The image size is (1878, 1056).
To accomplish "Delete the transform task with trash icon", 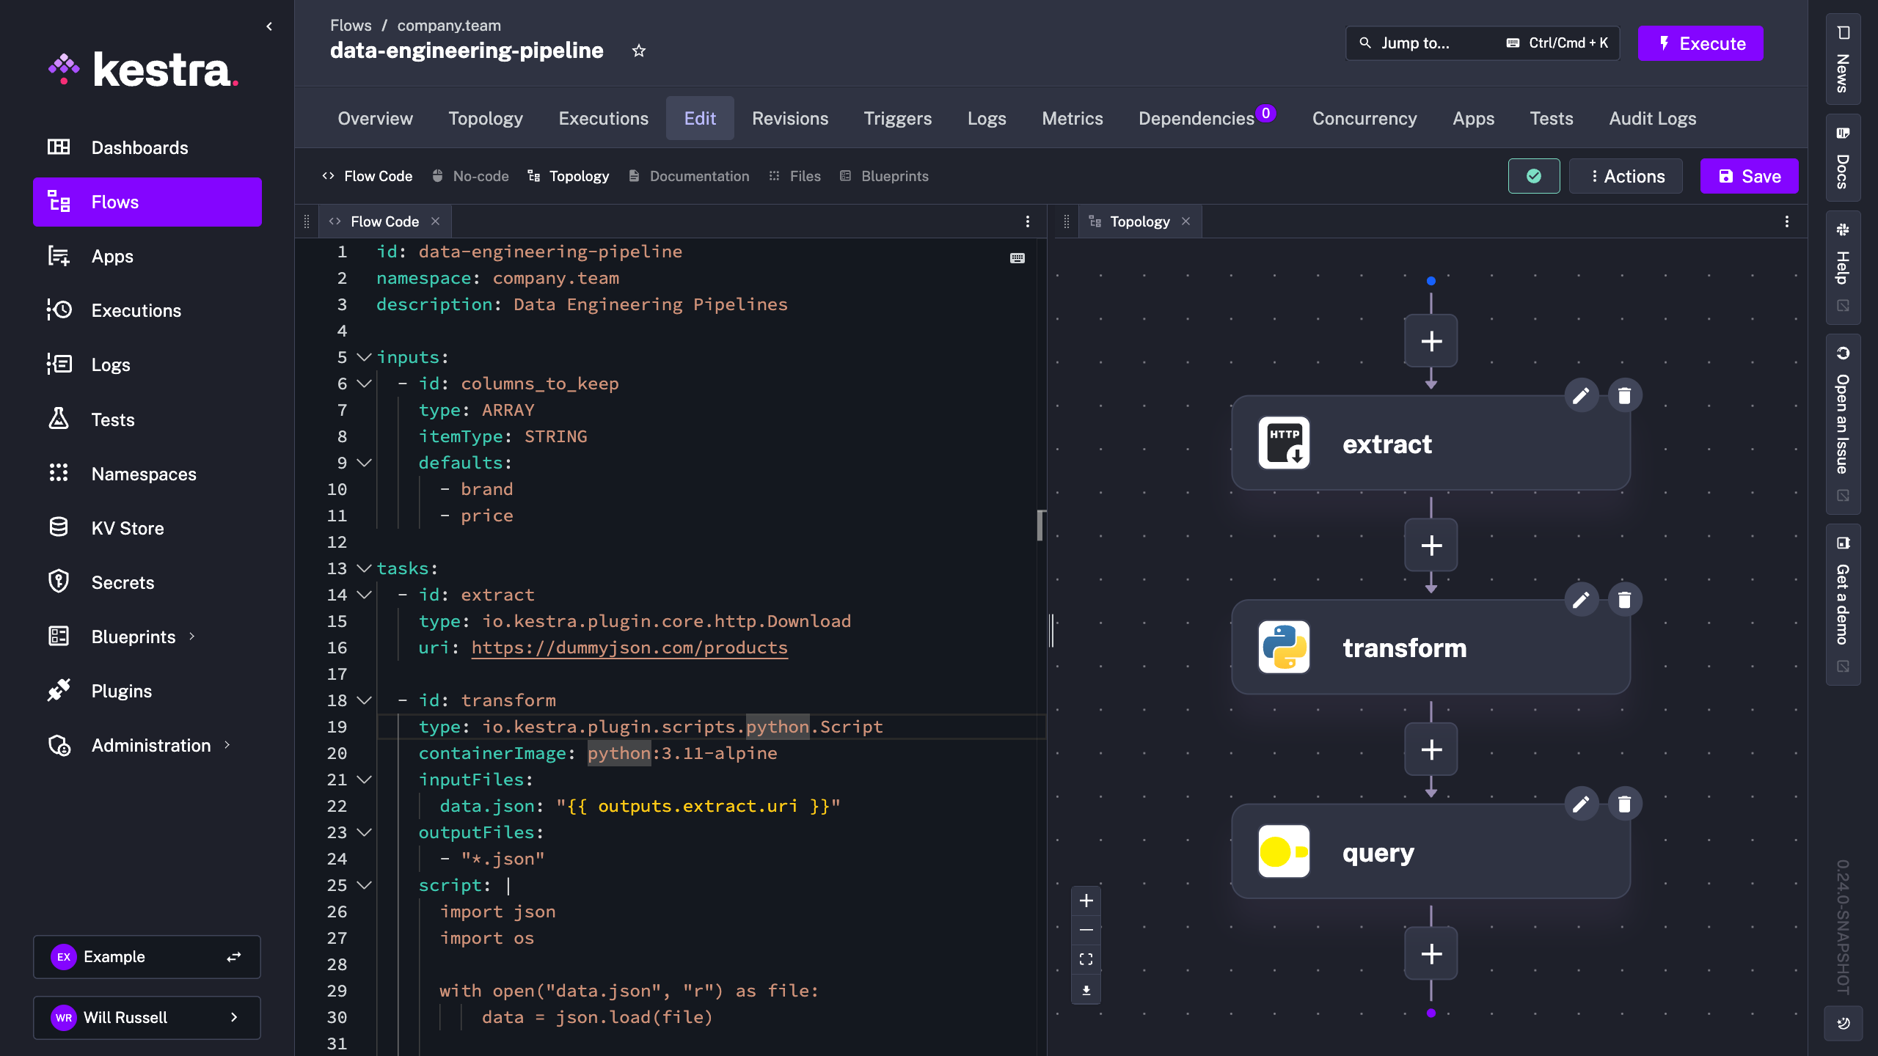I will 1624,600.
